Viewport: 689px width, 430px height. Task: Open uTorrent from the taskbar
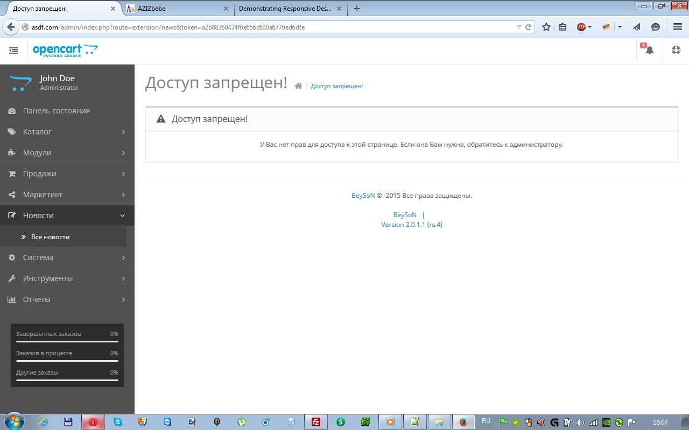pyautogui.click(x=242, y=422)
